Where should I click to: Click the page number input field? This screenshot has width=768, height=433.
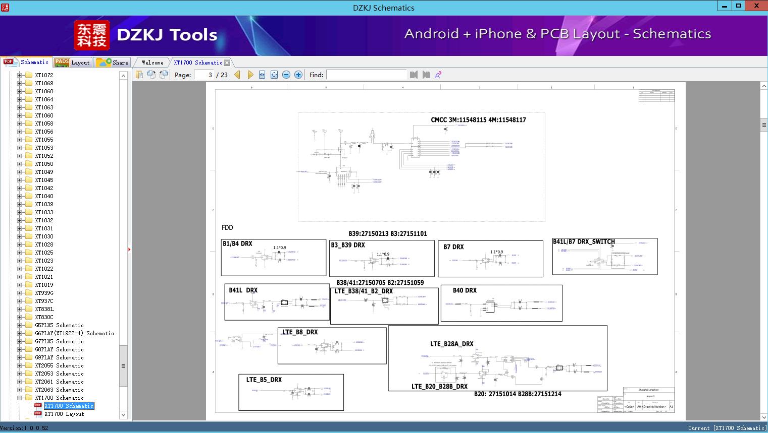204,75
